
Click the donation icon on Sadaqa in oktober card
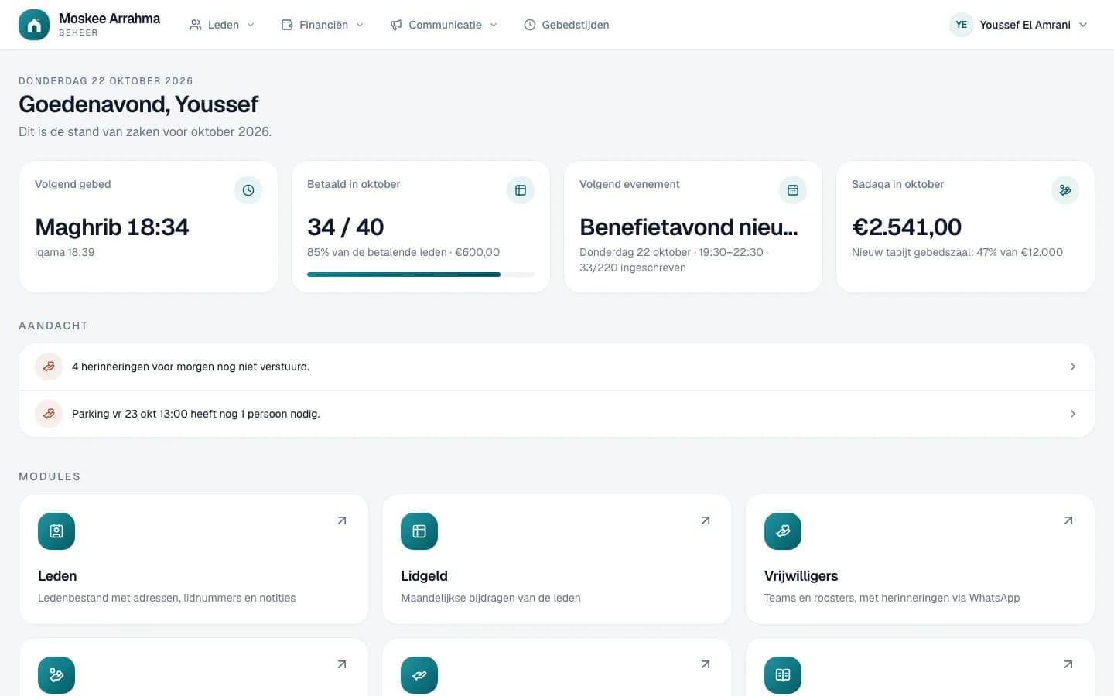1065,190
